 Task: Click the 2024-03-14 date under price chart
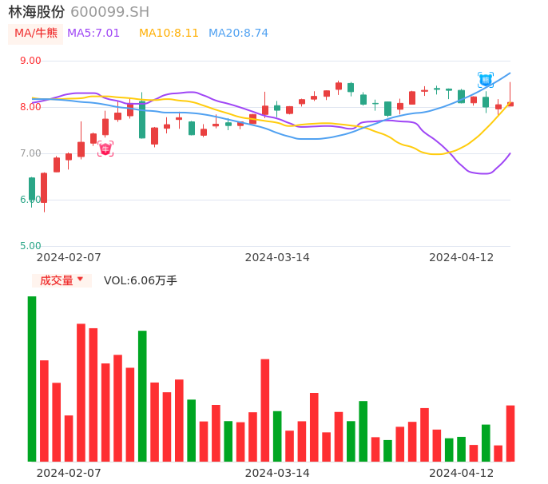277,257
